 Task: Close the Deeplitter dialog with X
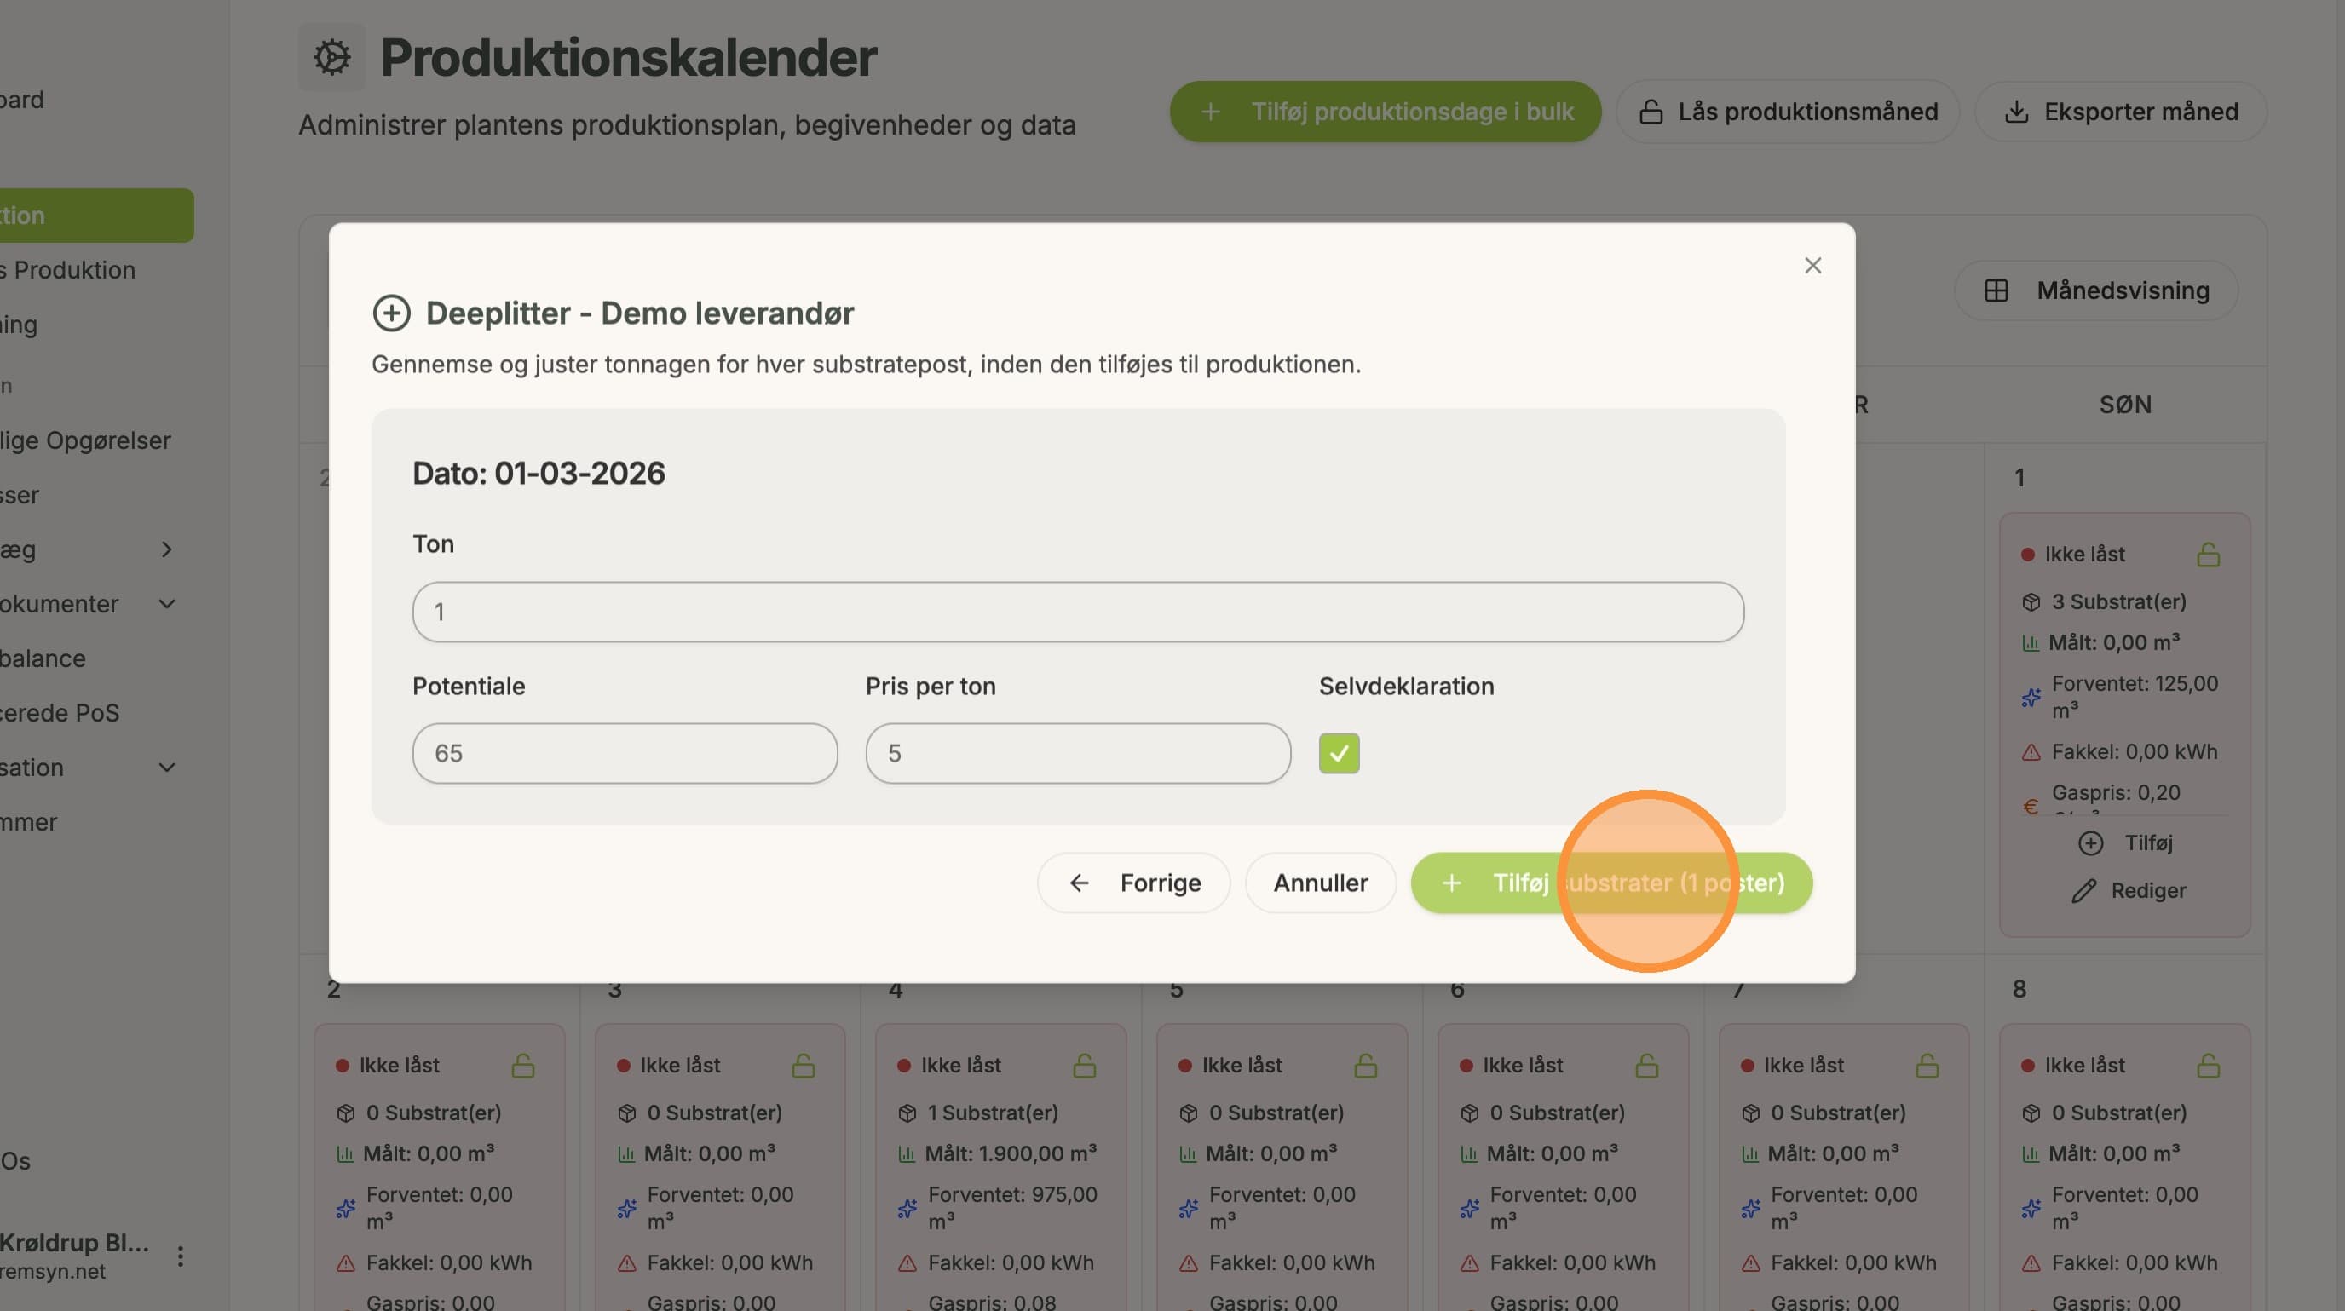[x=1812, y=266]
